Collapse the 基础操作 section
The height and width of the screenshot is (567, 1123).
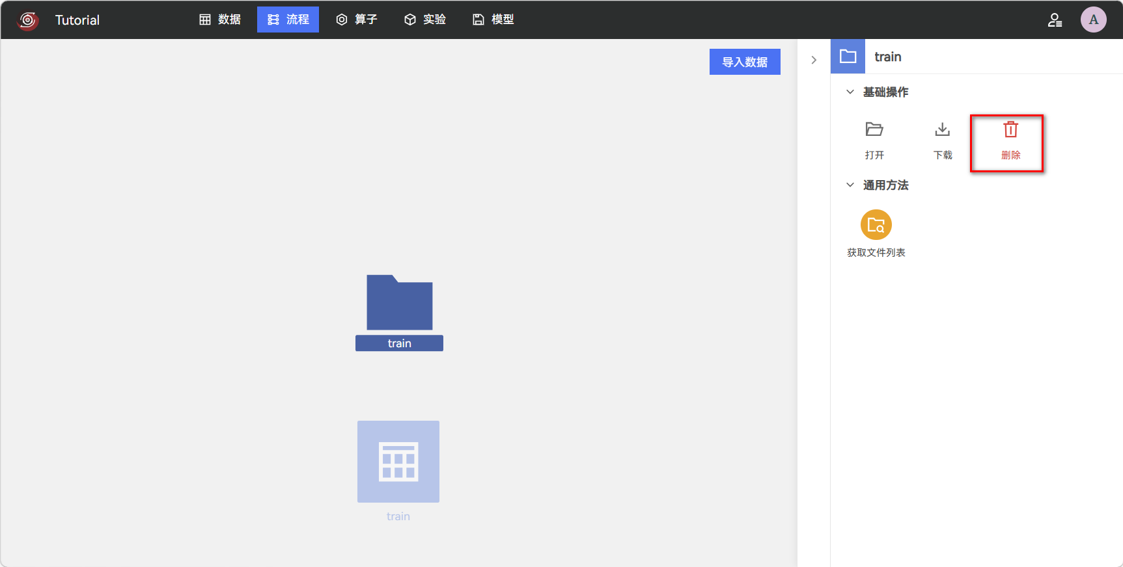(x=850, y=92)
